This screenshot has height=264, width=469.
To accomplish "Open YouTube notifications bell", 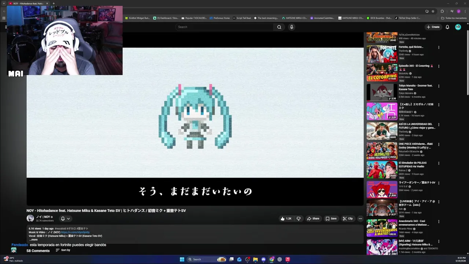I will click(x=447, y=27).
